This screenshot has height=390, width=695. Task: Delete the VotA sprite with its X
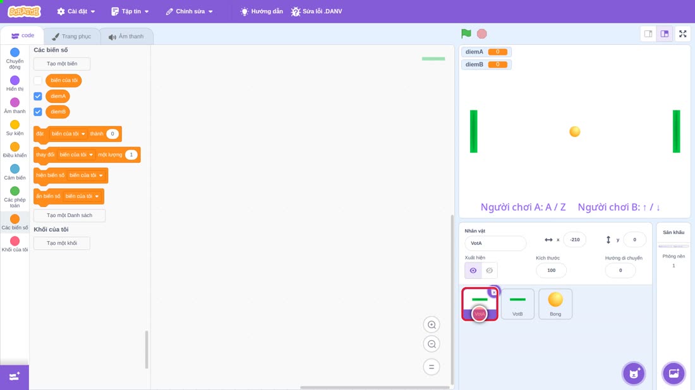(494, 292)
